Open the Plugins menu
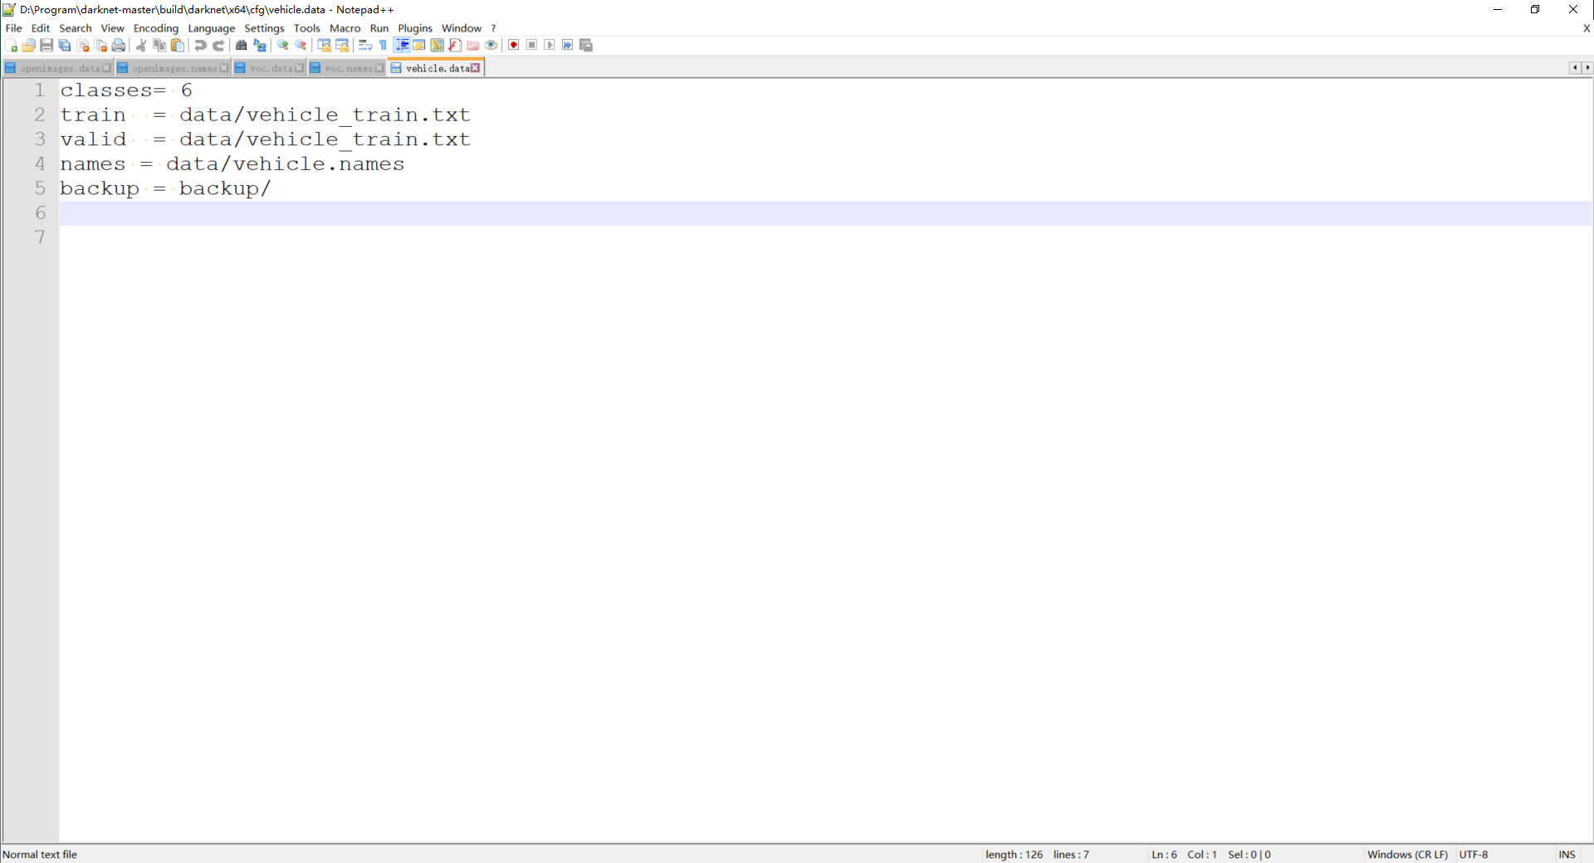The image size is (1594, 863). tap(415, 27)
